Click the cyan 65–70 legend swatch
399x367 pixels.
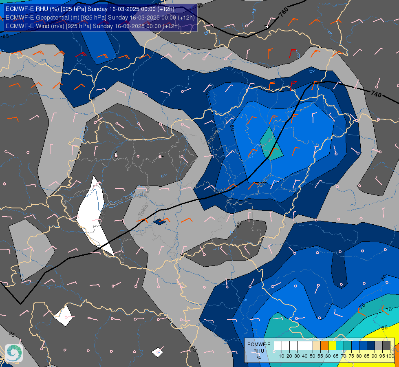tap(340, 346)
